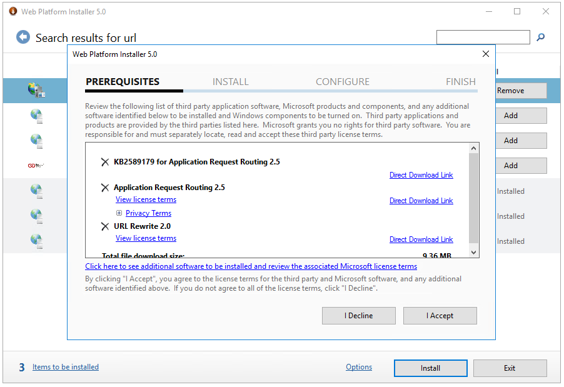Screen dimensions: 564x387
Task: Click the I Accept button
Action: pos(440,316)
